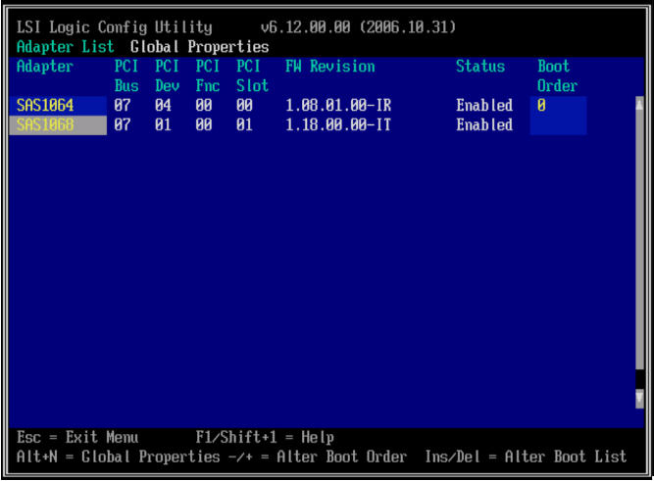Click the scrollbar up arrow

(639, 104)
